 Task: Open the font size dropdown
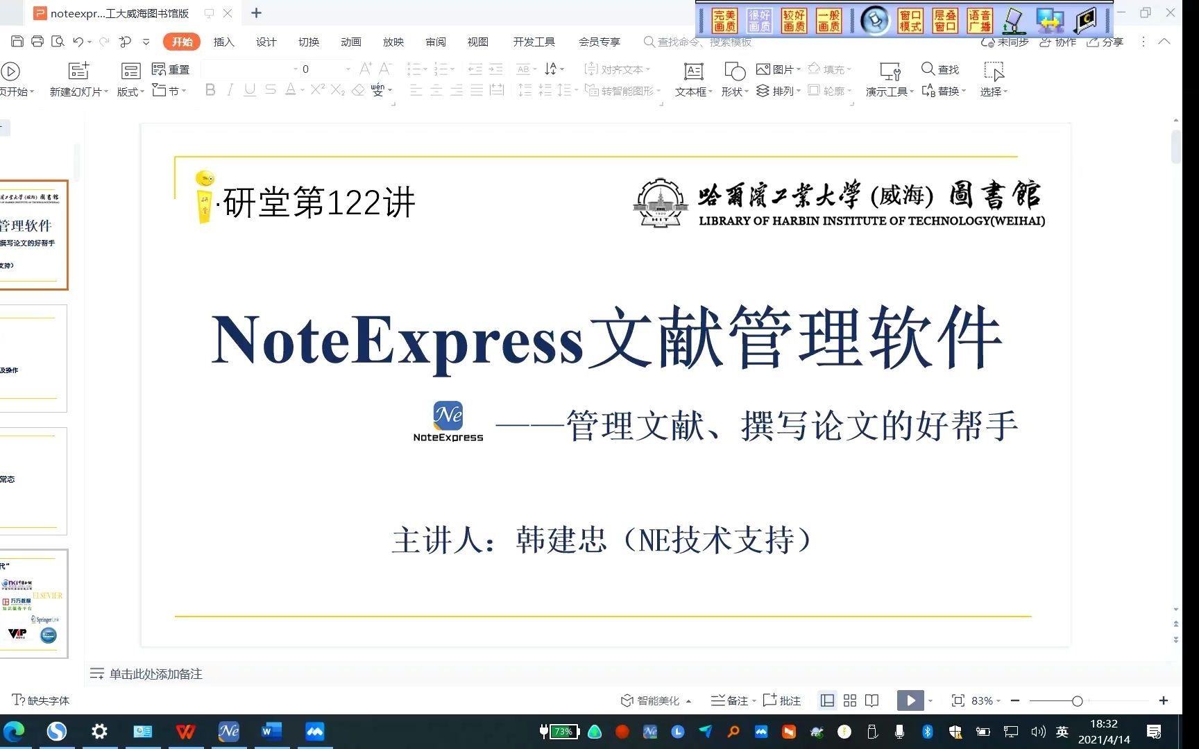tap(348, 69)
